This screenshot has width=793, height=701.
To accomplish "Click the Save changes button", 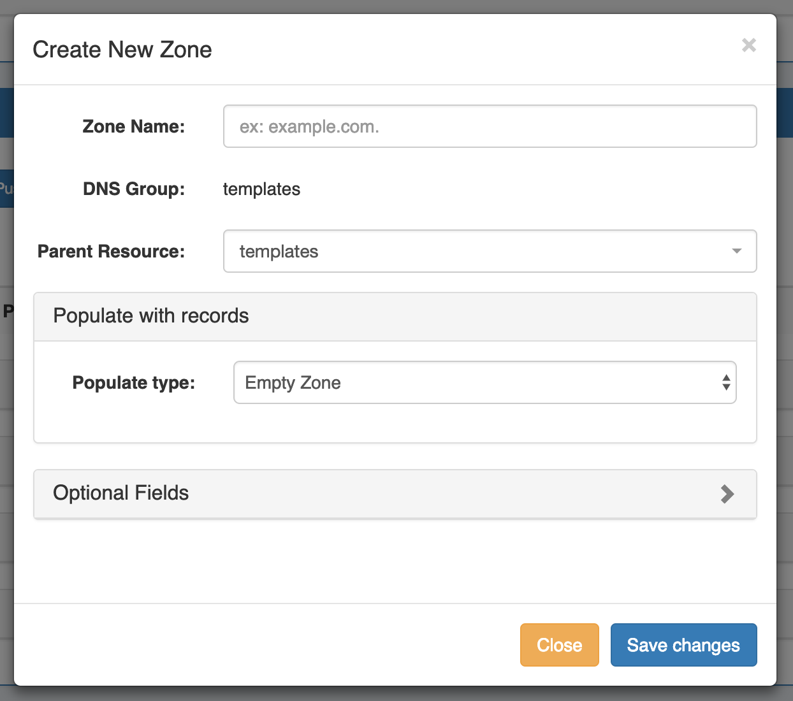I will pos(683,645).
